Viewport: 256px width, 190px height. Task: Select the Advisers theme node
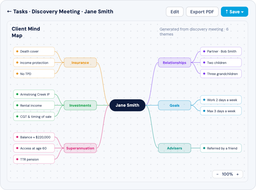point(174,148)
